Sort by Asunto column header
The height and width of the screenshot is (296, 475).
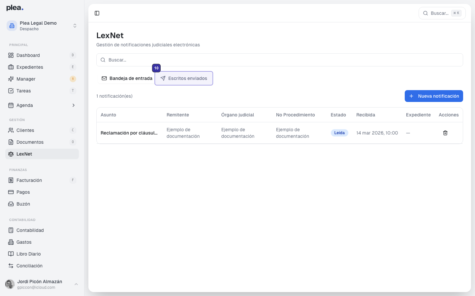[x=108, y=115]
